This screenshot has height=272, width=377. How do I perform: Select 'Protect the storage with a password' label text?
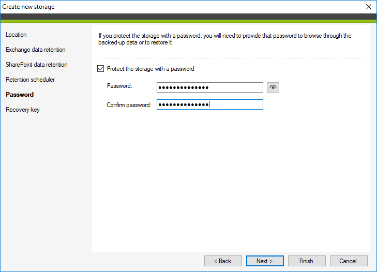150,69
